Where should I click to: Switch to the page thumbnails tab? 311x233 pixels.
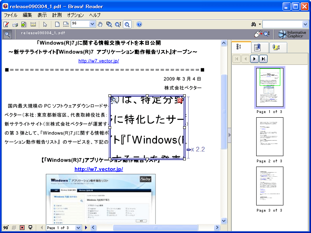241,47
